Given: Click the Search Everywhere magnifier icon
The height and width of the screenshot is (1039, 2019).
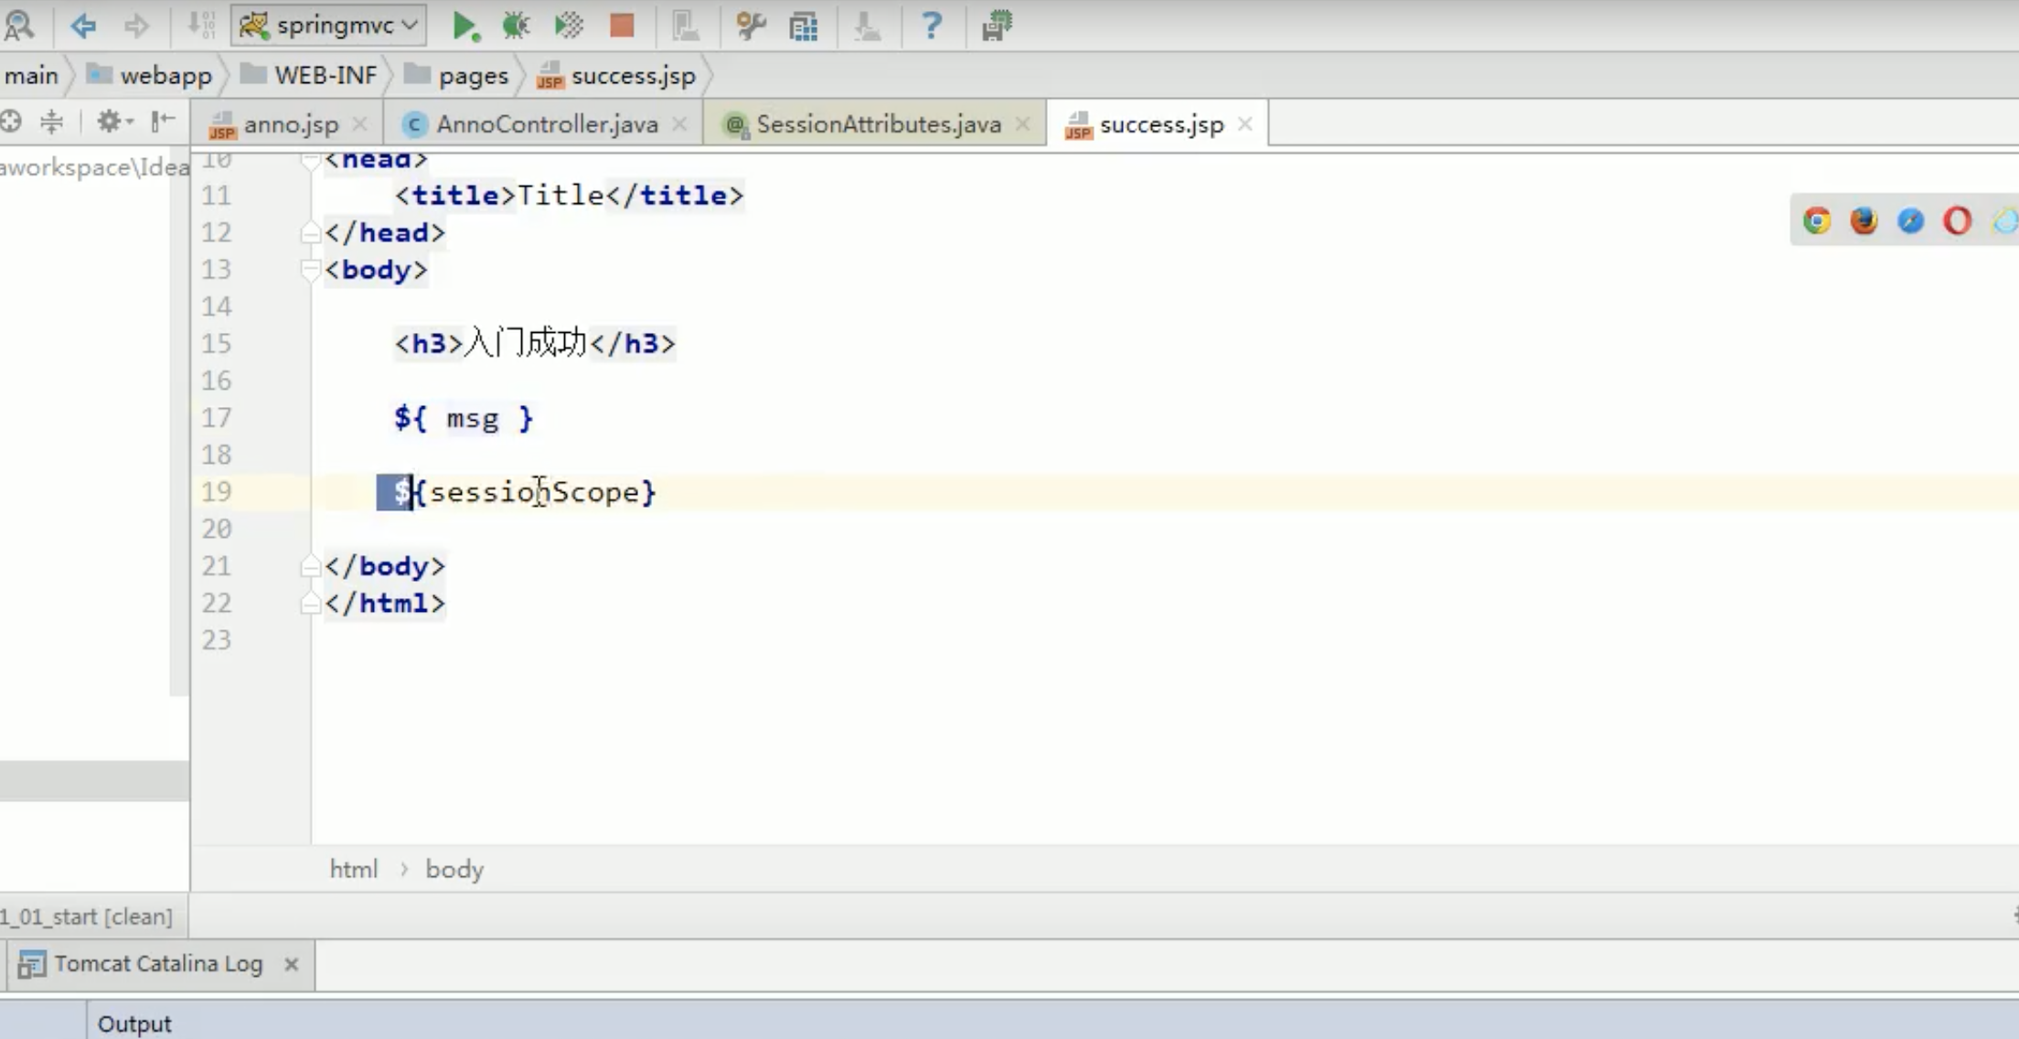Looking at the screenshot, I should 18,25.
